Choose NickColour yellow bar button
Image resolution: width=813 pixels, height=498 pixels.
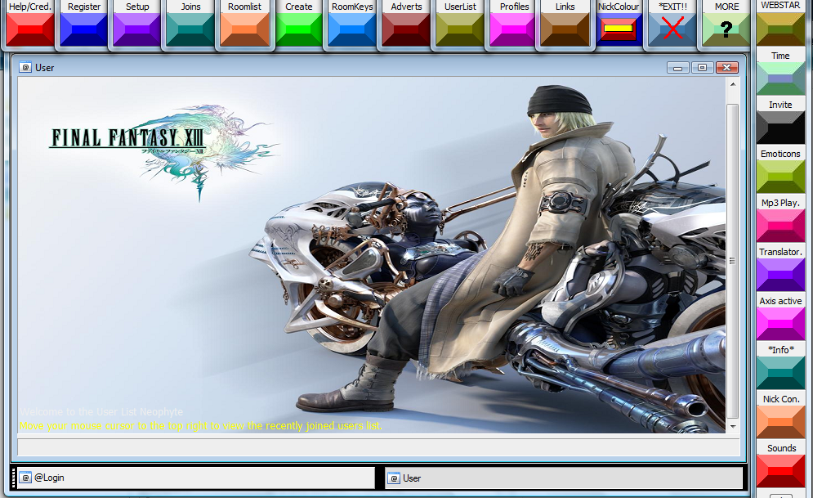point(619,29)
